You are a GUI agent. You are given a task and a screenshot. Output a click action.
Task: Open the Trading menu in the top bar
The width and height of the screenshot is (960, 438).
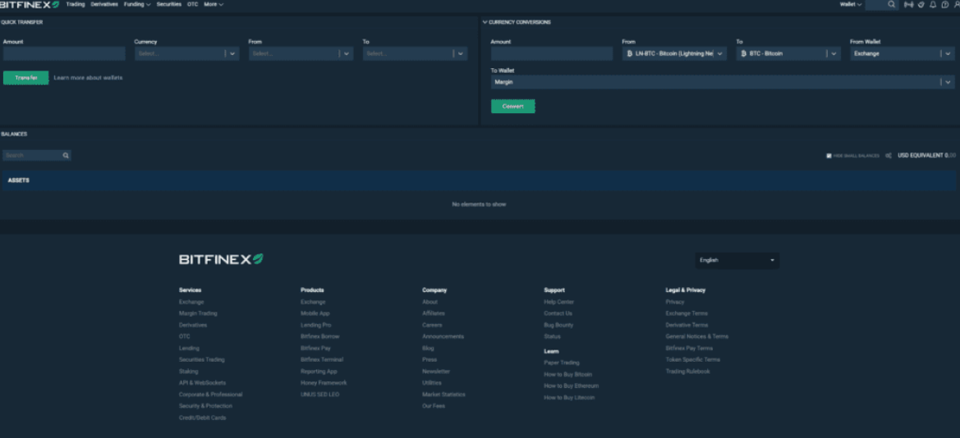coord(76,4)
